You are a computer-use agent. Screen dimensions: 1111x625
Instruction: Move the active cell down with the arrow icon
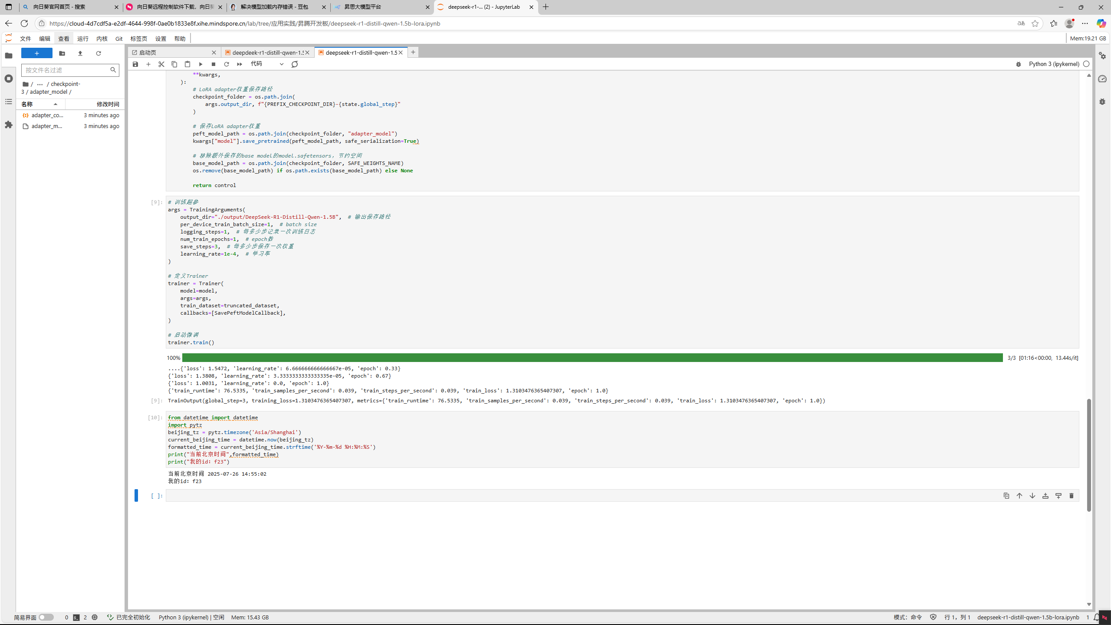tap(1032, 496)
